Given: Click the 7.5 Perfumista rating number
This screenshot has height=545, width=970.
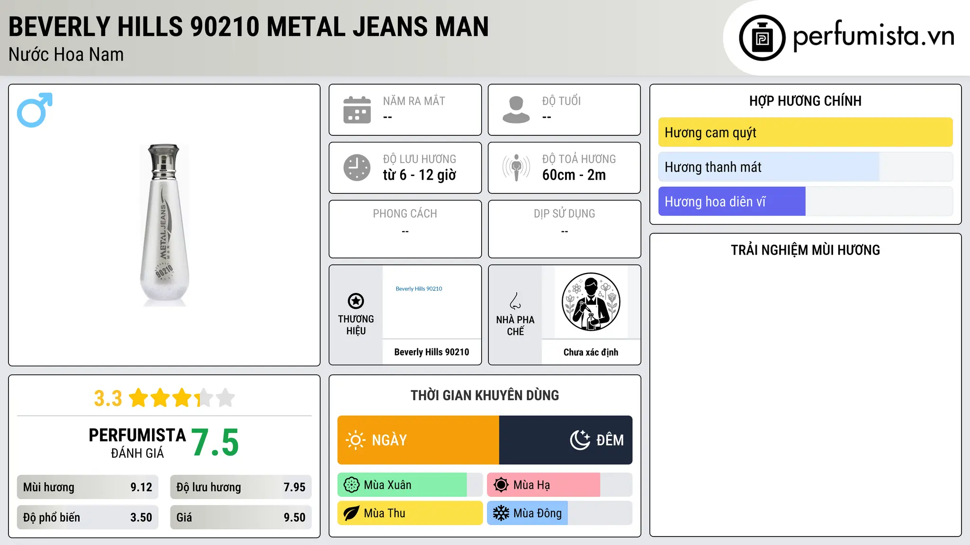Looking at the screenshot, I should coord(216,443).
